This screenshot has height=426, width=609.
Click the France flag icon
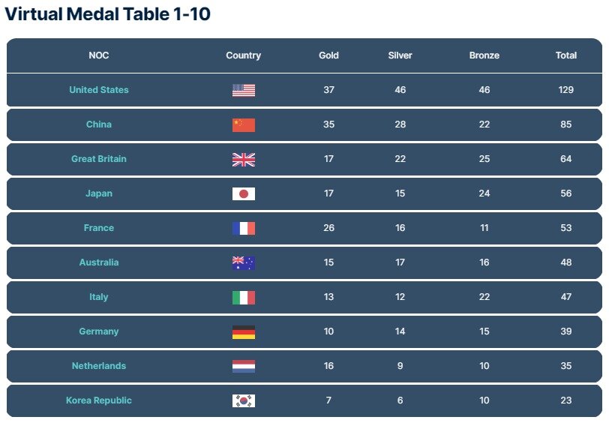point(243,228)
